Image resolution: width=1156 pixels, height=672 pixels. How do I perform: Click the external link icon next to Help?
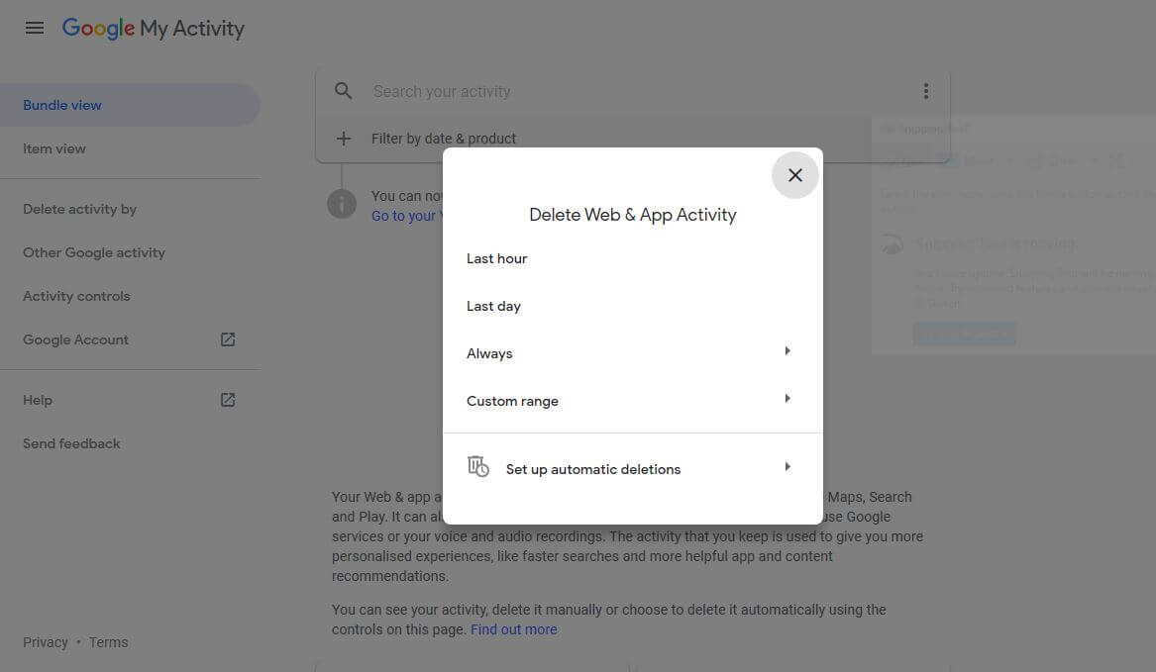[228, 400]
